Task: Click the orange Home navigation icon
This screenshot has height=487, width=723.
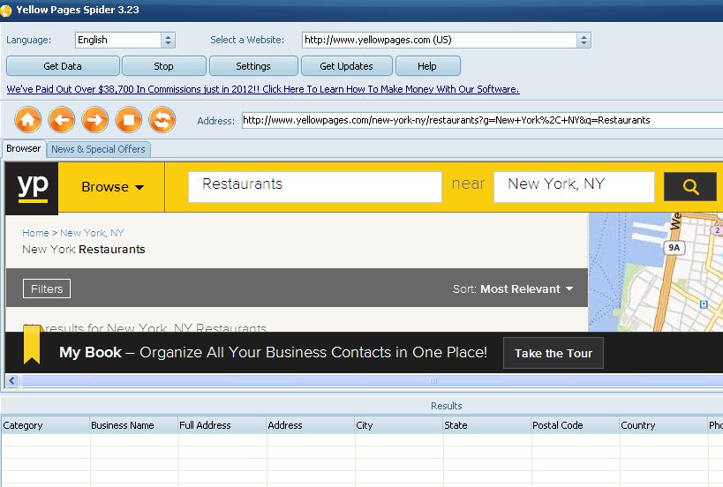Action: pyautogui.click(x=28, y=120)
